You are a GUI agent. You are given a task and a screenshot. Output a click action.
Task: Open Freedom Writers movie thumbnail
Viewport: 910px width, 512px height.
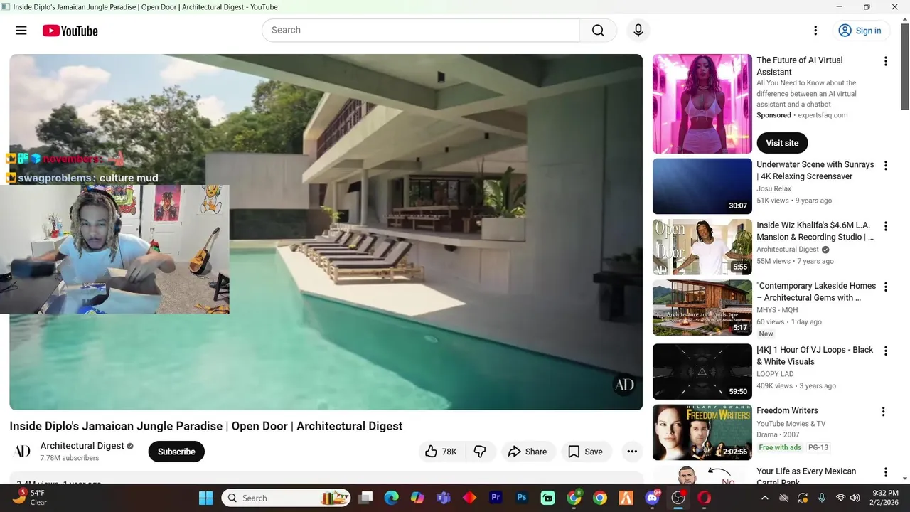point(702,432)
